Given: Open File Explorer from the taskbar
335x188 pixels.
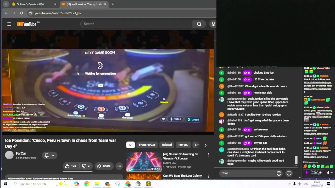Looking at the screenshot, I should pos(97,184).
